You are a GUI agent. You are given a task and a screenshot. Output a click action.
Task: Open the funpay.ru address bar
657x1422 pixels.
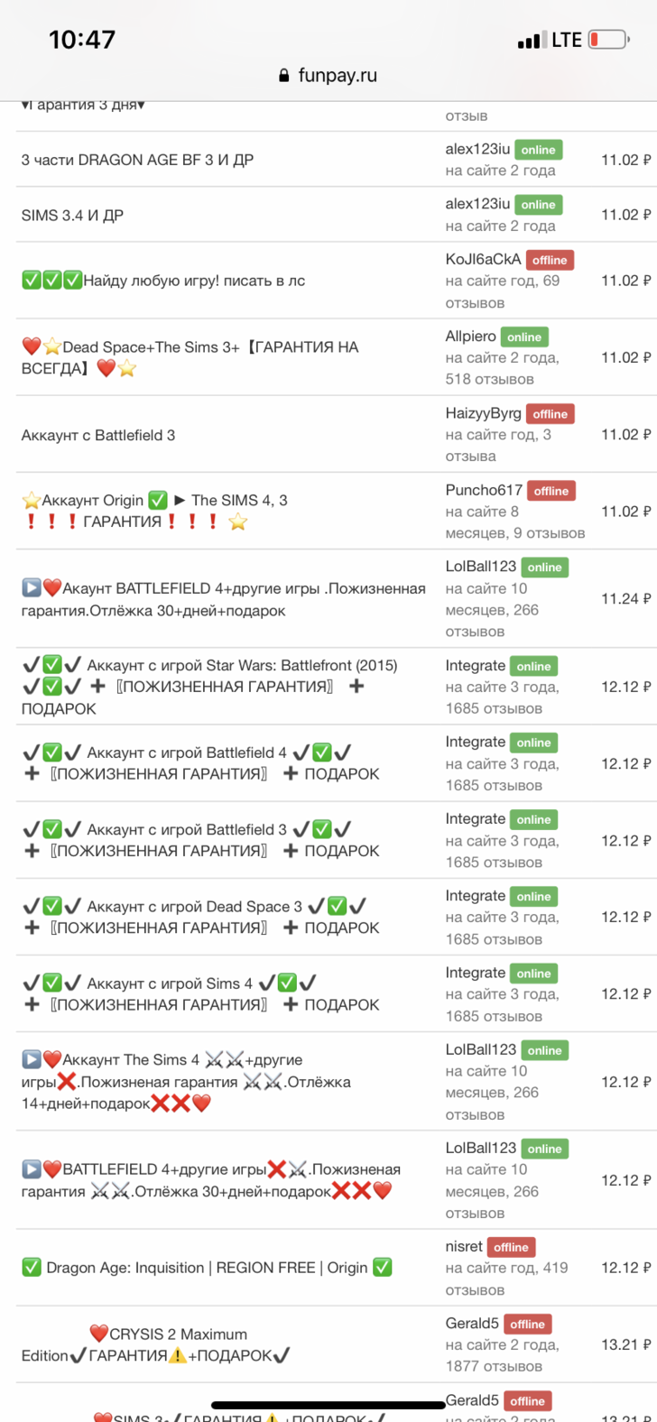(328, 76)
